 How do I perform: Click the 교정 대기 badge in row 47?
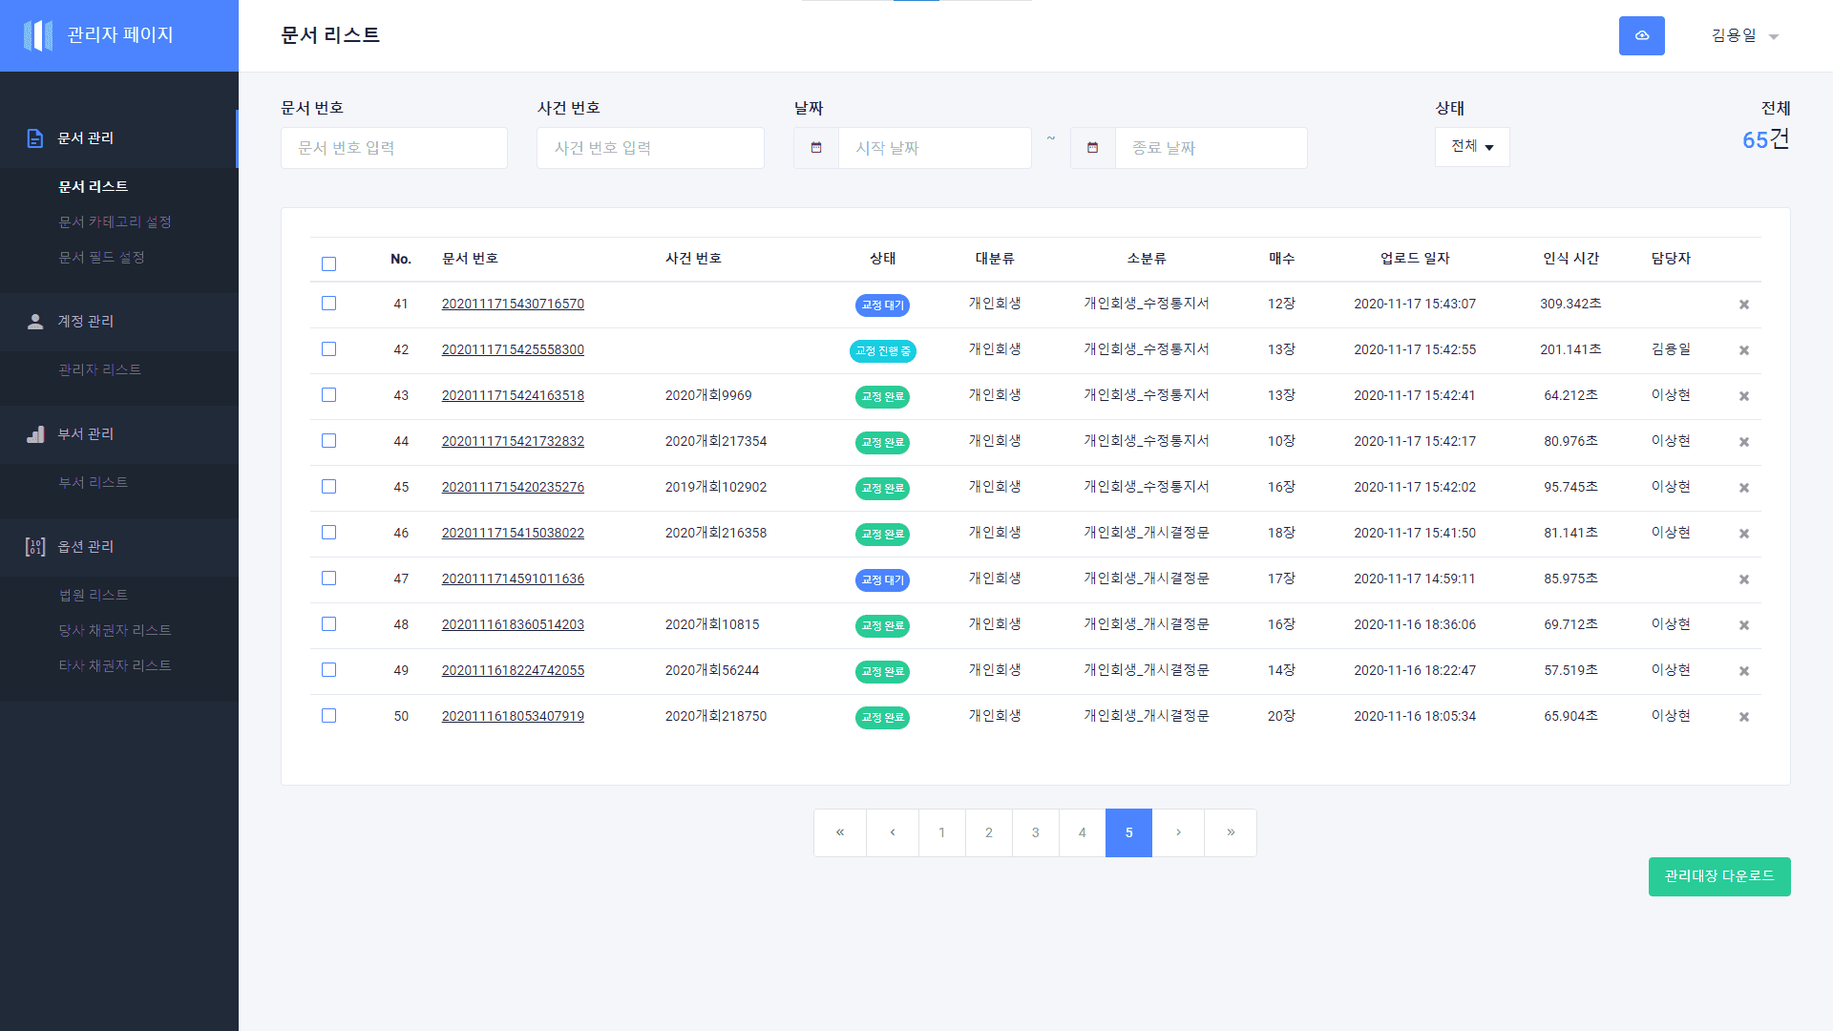[x=883, y=580]
